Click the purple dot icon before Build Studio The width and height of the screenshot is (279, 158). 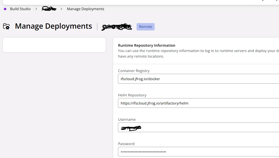(x=5, y=9)
